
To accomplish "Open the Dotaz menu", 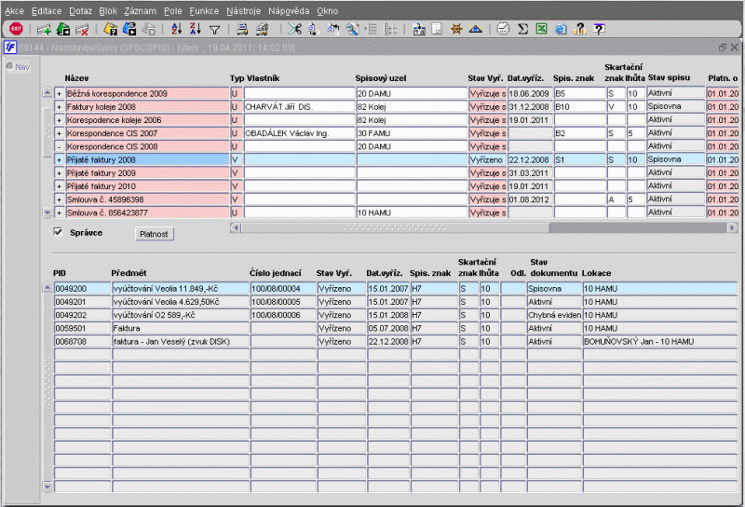I will tap(81, 11).
